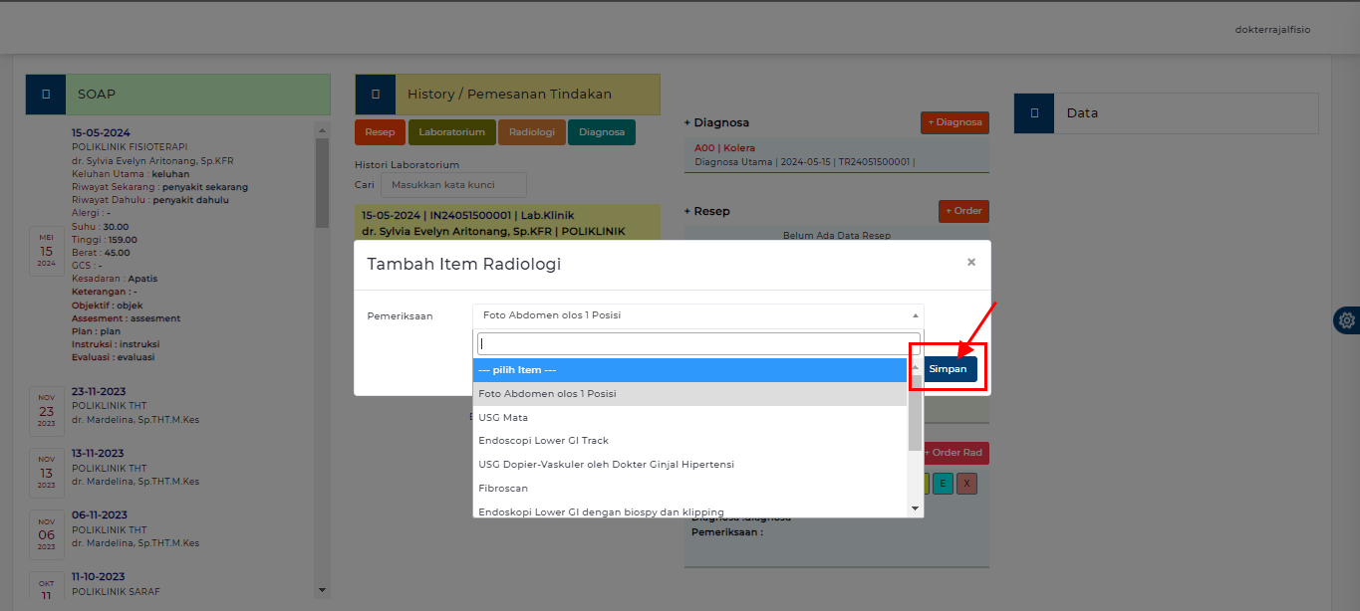1360x611 pixels.
Task: Click the SOAP panel header icon
Action: (x=45, y=94)
